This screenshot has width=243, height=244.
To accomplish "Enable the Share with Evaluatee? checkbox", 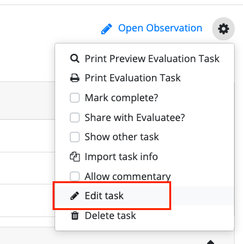I will tap(74, 117).
